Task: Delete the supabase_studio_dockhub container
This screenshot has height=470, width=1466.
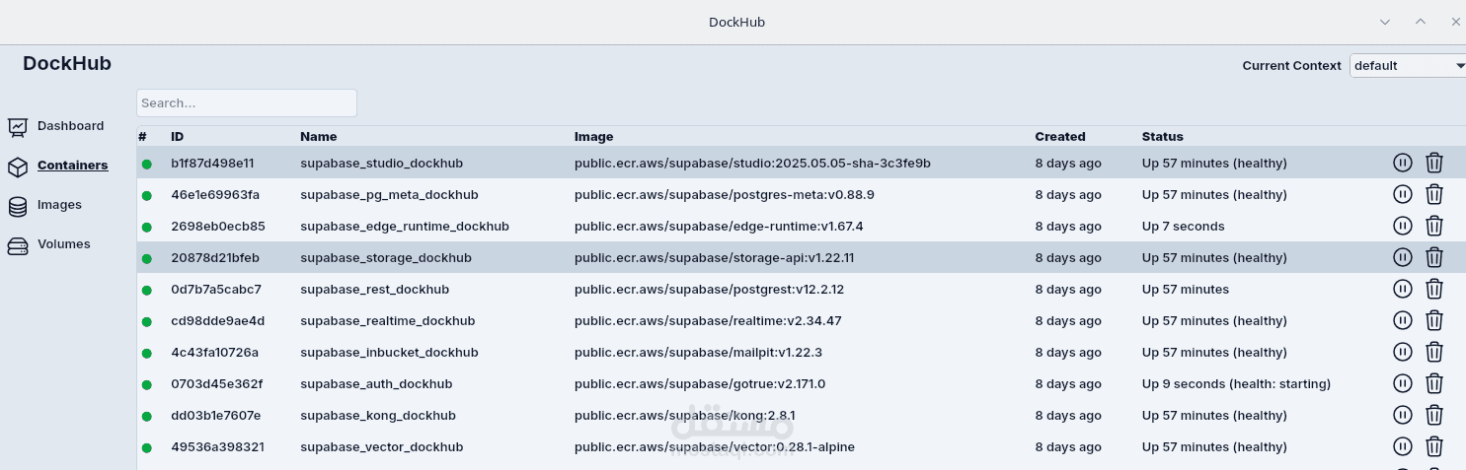Action: coord(1434,163)
